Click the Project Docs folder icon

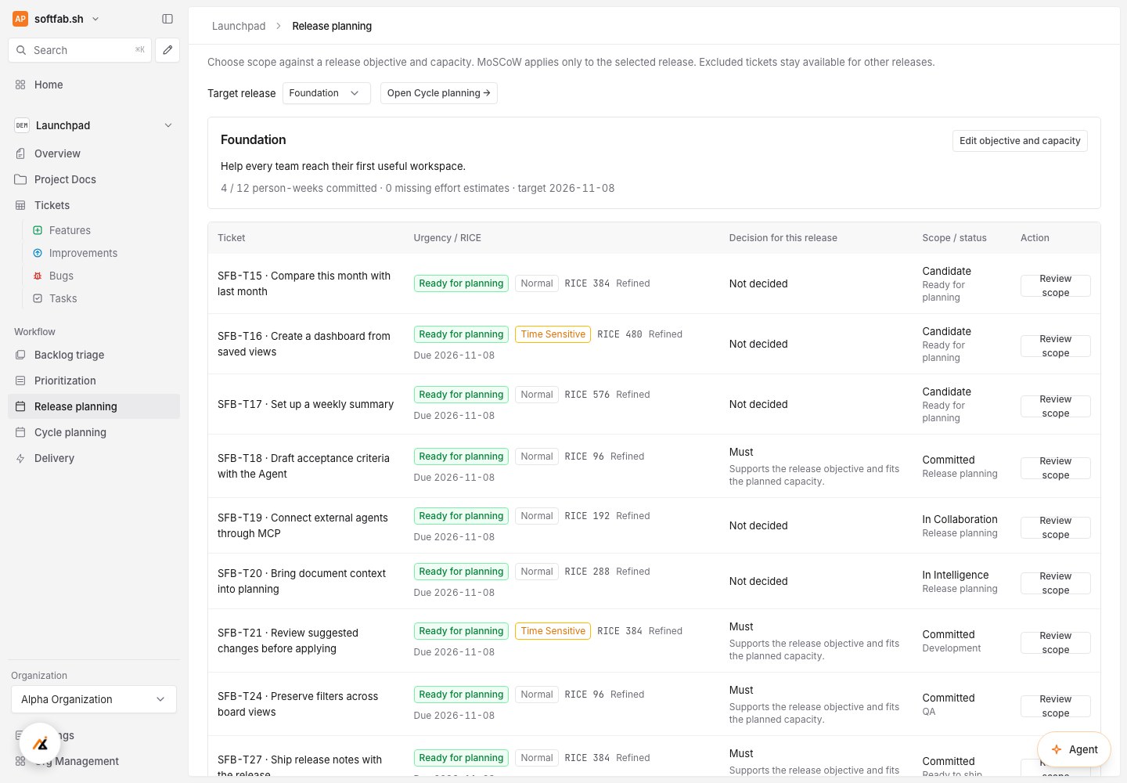point(20,179)
